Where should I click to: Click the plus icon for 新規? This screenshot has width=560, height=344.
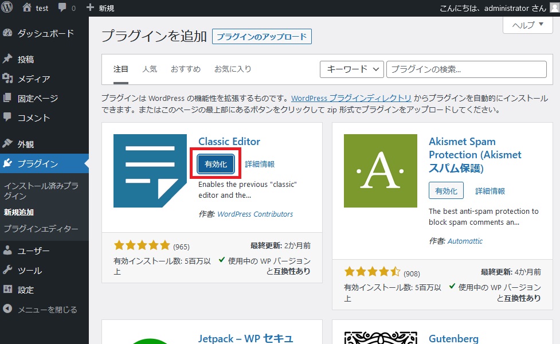tap(90, 7)
